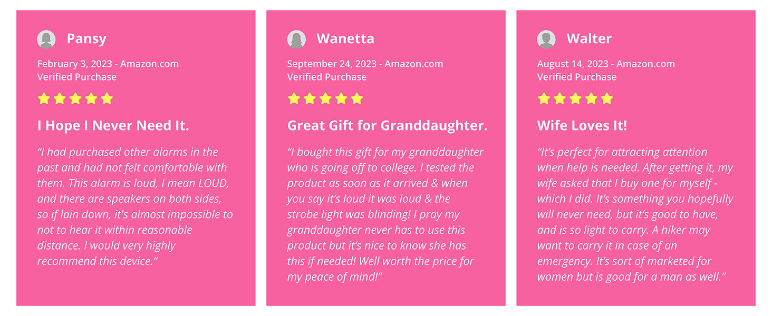The width and height of the screenshot is (772, 316).
Task: Click Verified Purchase label under Walter's review
Action: point(577,77)
